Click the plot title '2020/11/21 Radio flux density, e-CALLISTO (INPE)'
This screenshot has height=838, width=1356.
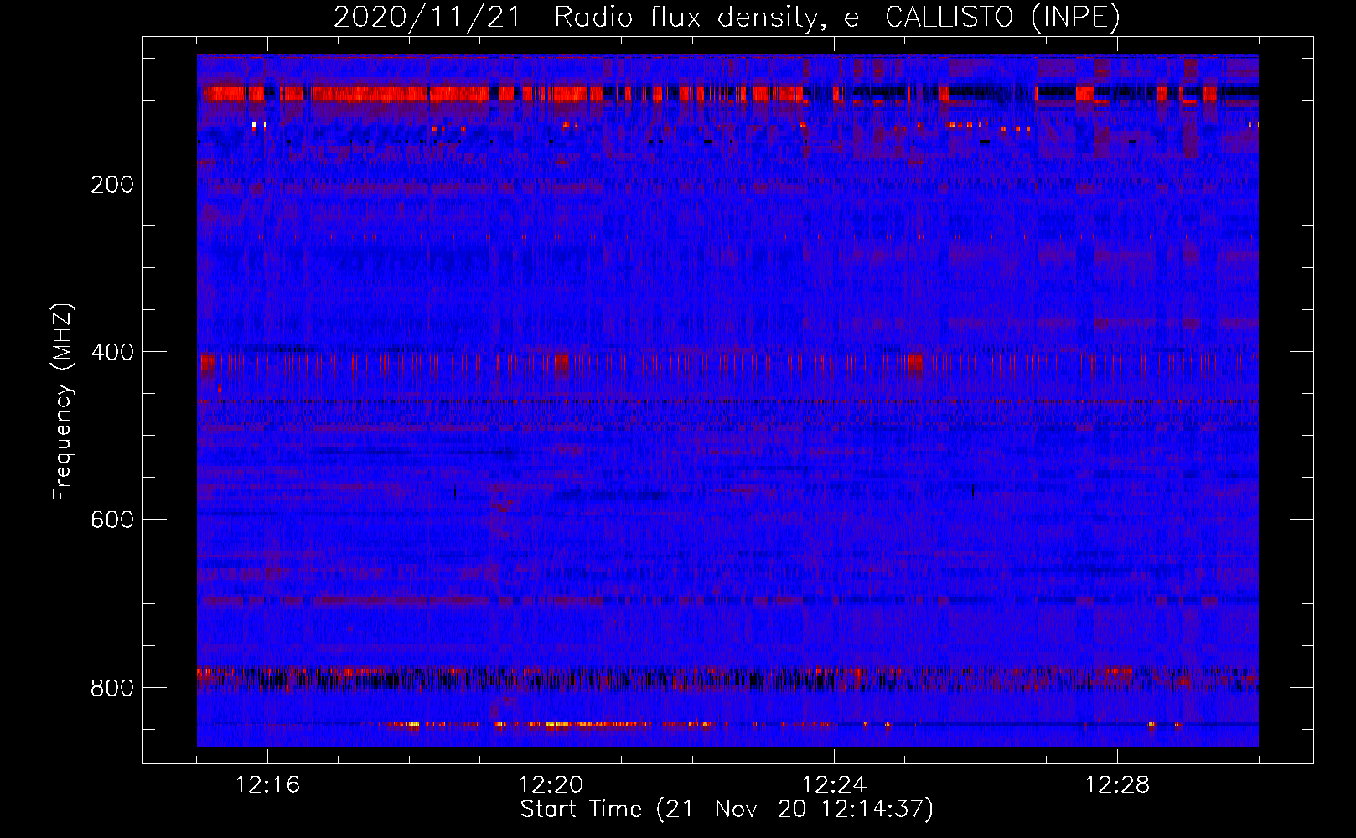coord(727,17)
